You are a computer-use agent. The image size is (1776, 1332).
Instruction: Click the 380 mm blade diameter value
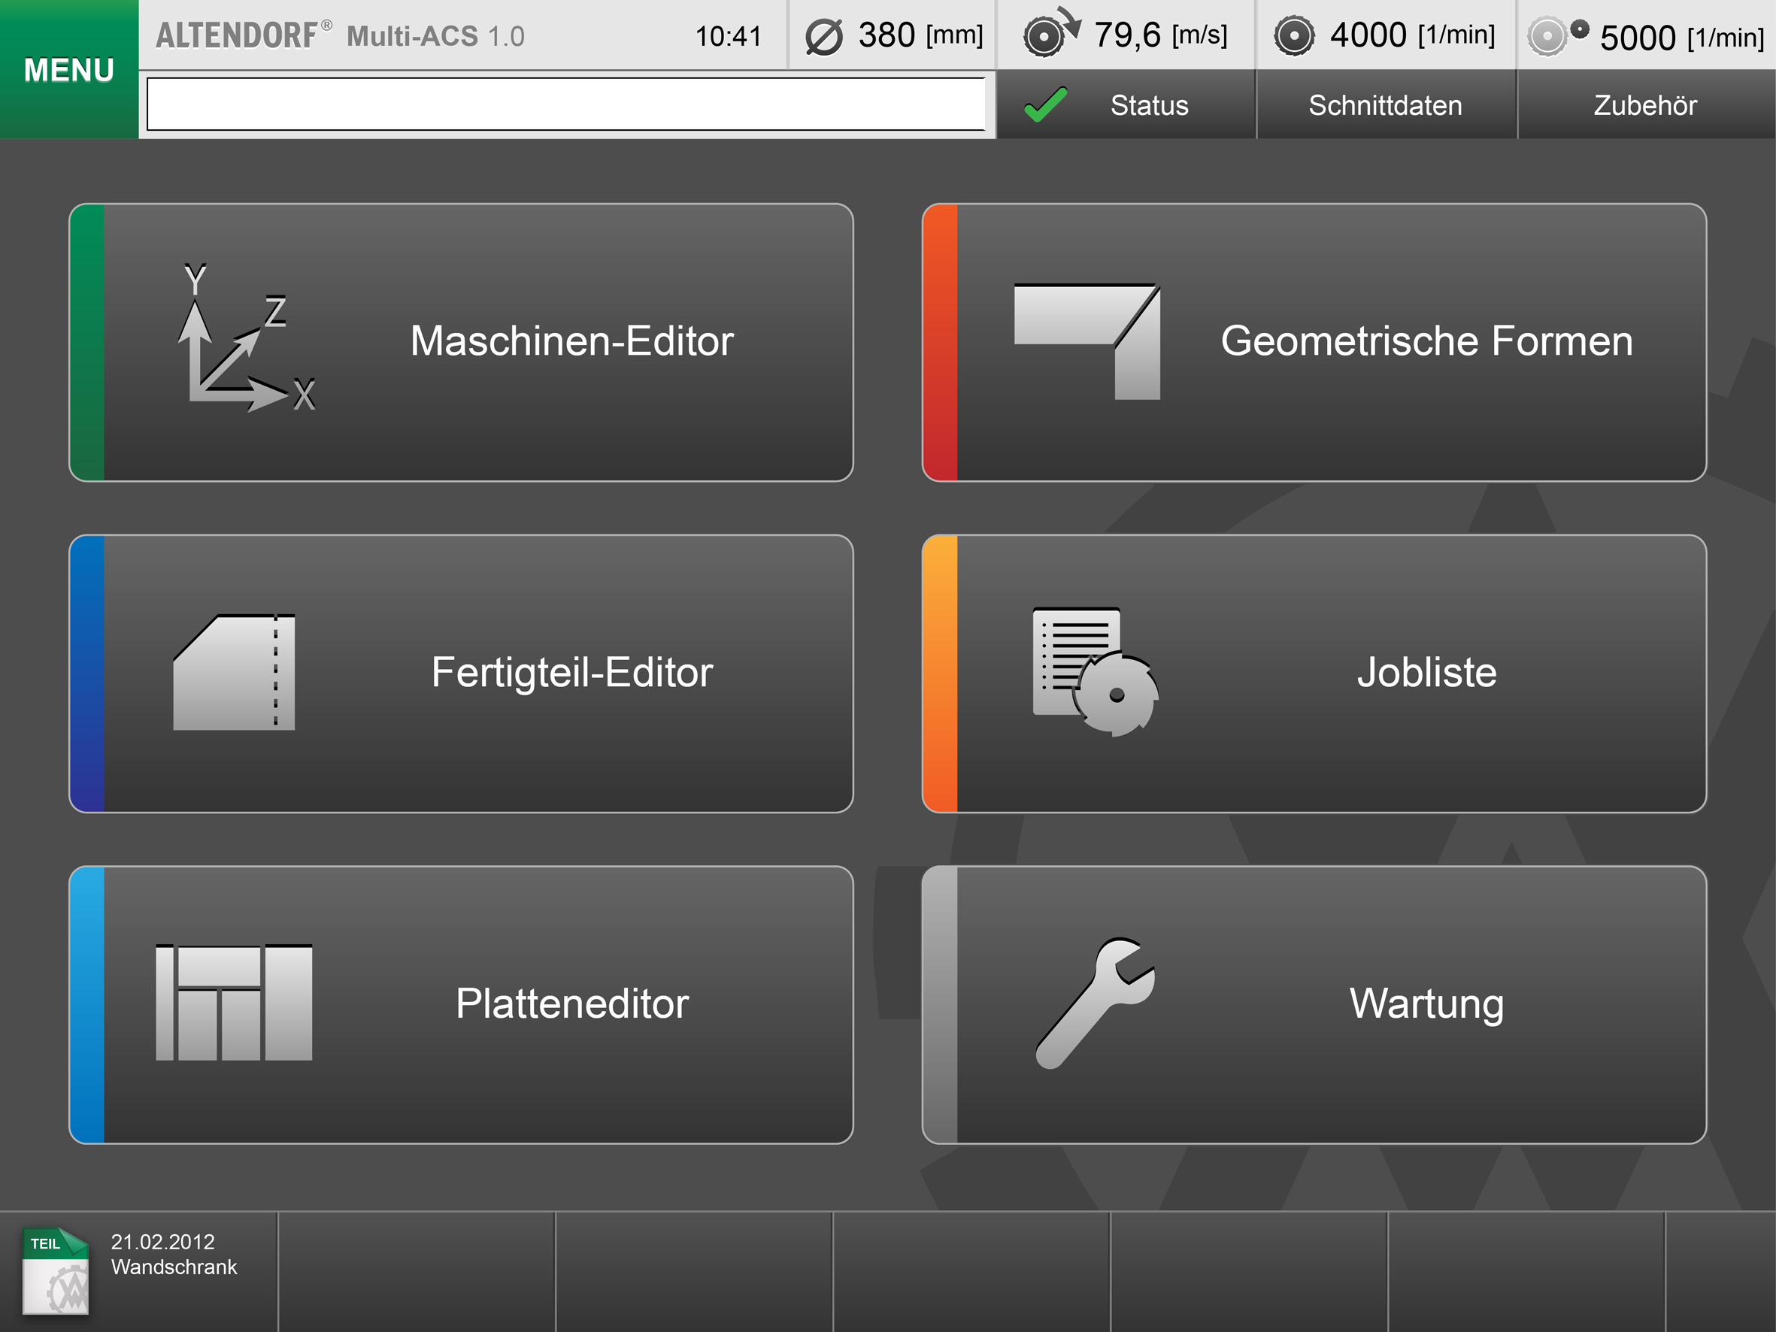point(886,35)
